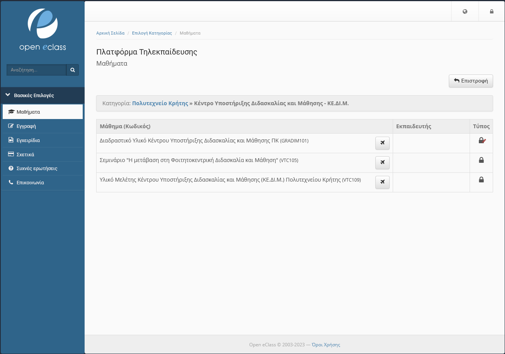Open the Μαθήματα sidebar menu item
Viewport: 505px width, 354px height.
click(28, 112)
